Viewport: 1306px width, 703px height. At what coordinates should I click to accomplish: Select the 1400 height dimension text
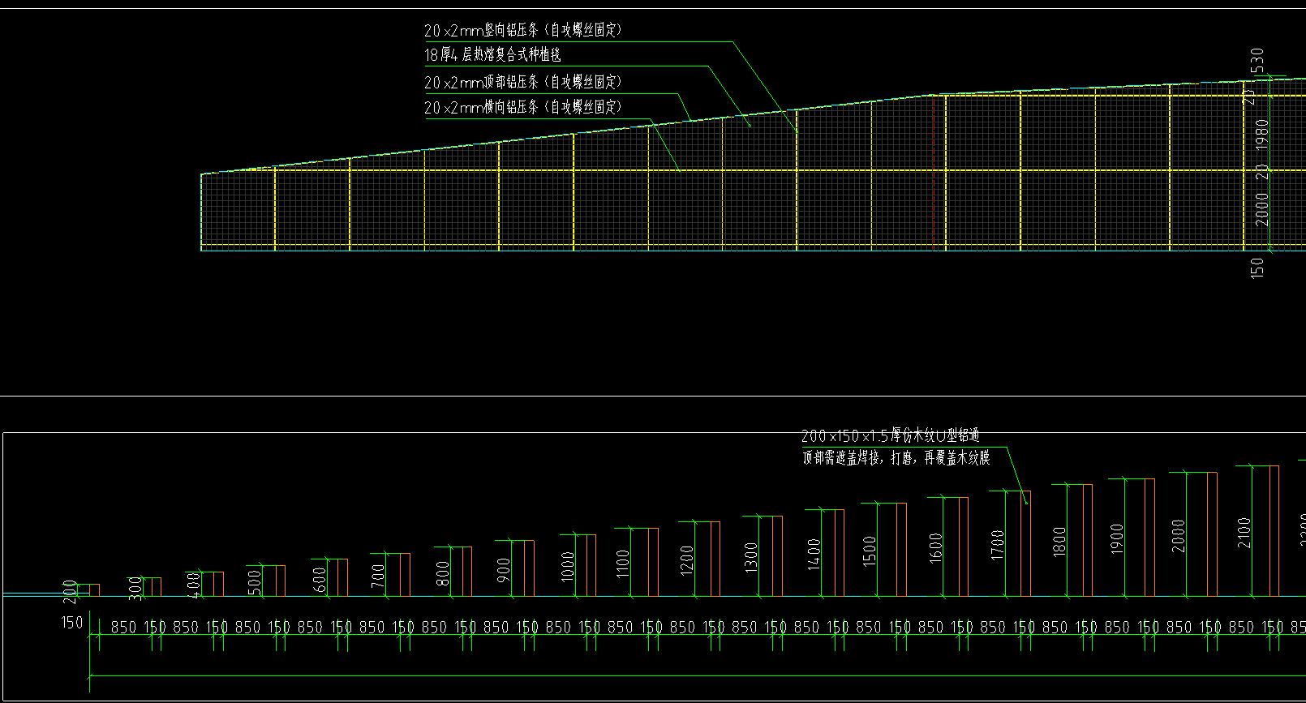tap(814, 555)
